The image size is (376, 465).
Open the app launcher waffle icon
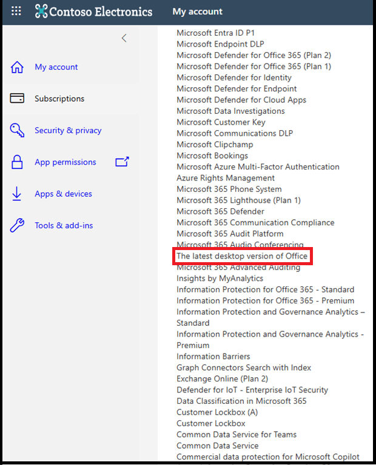[x=16, y=11]
